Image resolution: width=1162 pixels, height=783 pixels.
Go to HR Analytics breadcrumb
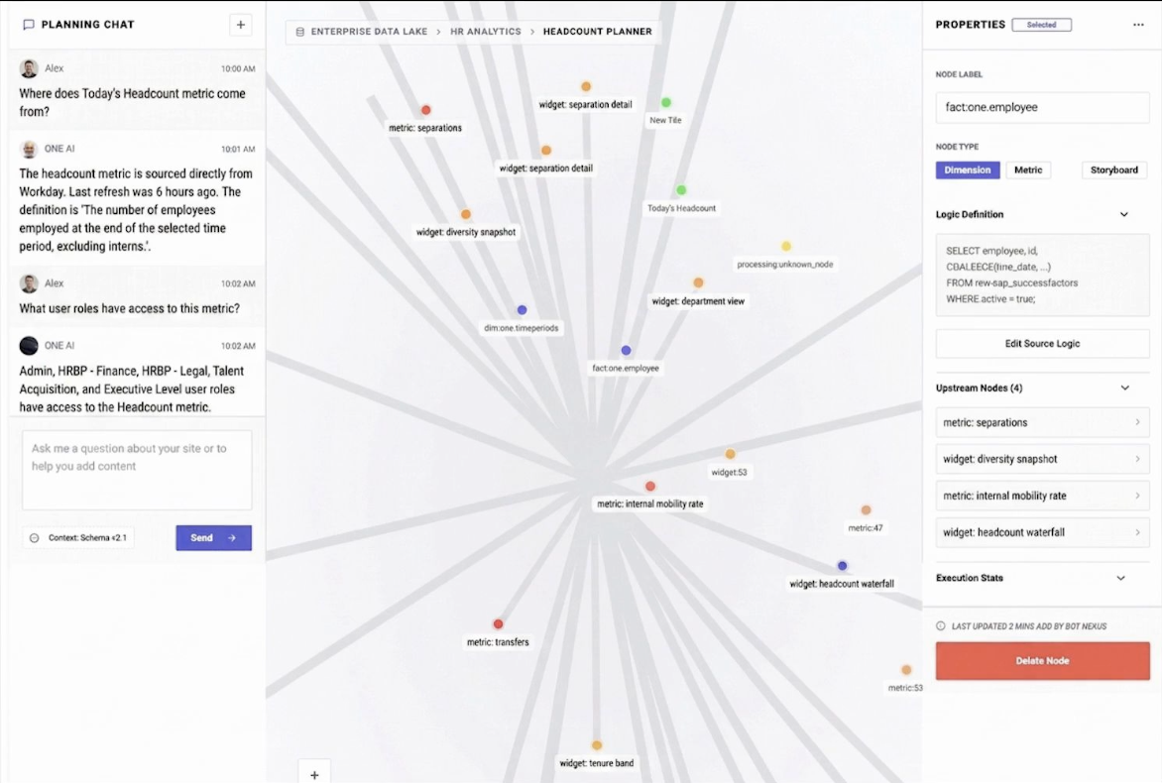(486, 32)
